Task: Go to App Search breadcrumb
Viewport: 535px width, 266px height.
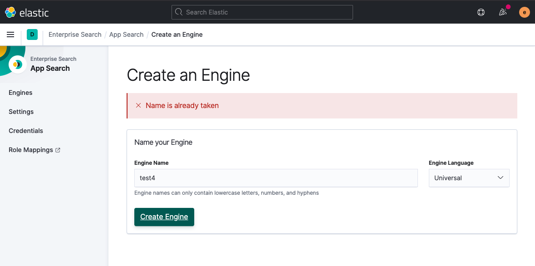Action: (x=126, y=34)
